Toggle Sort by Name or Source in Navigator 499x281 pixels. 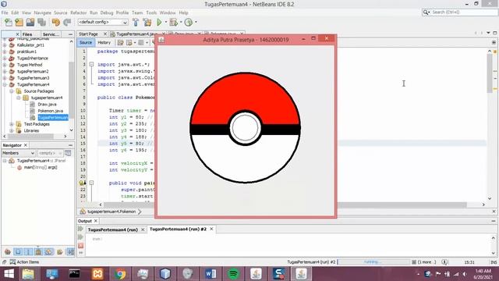coord(70,252)
